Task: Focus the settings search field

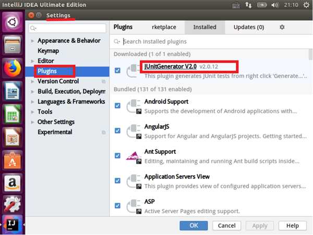Action: coord(67,28)
